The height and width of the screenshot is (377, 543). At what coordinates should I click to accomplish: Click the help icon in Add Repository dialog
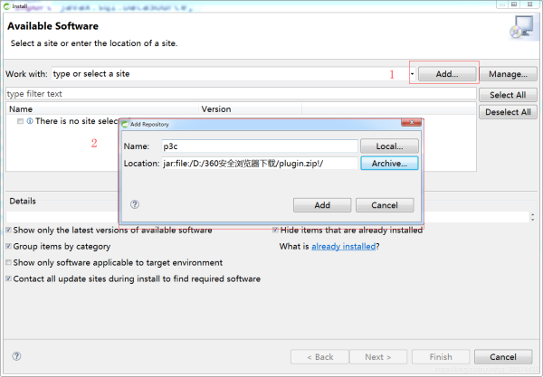(135, 205)
